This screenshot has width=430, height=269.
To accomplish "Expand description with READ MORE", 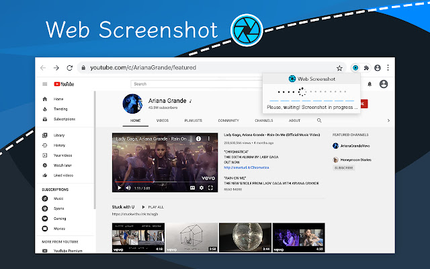I will click(233, 190).
